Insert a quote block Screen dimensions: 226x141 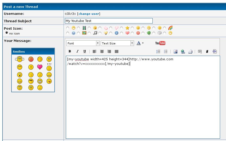click(200, 51)
